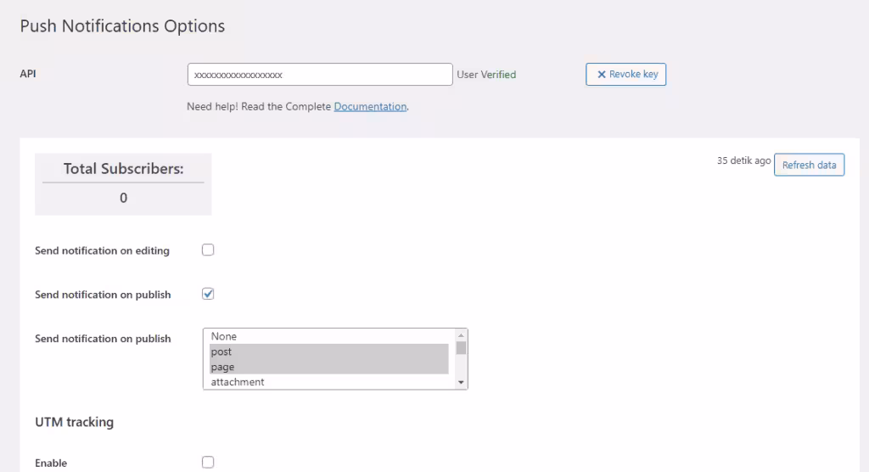Click the Total Subscribers heading
Screen dimensions: 869x472
click(123, 169)
